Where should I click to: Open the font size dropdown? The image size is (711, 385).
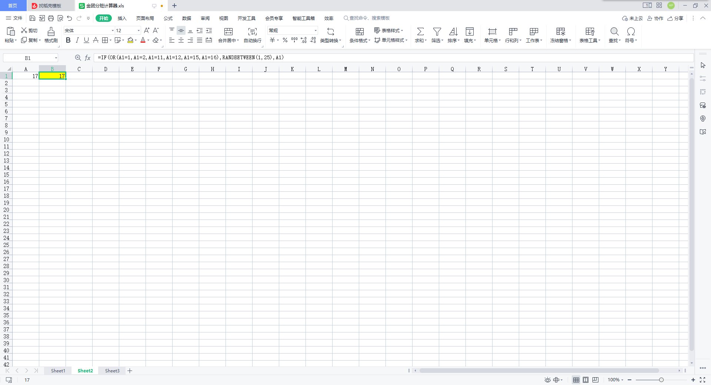138,30
